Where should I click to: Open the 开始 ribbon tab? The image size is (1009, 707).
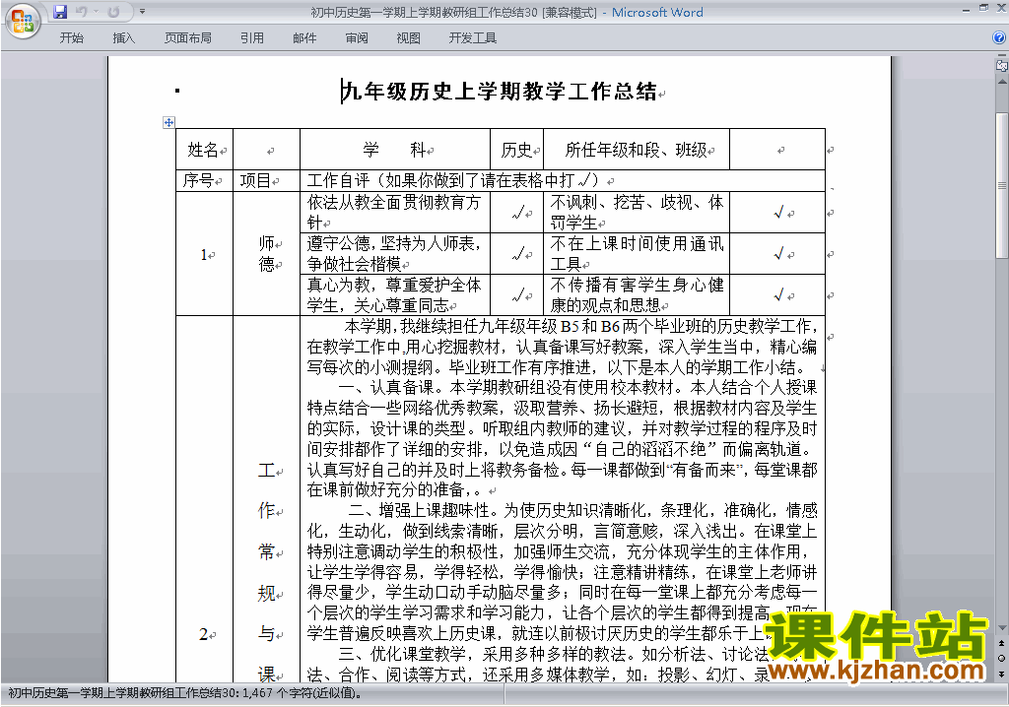pos(71,38)
